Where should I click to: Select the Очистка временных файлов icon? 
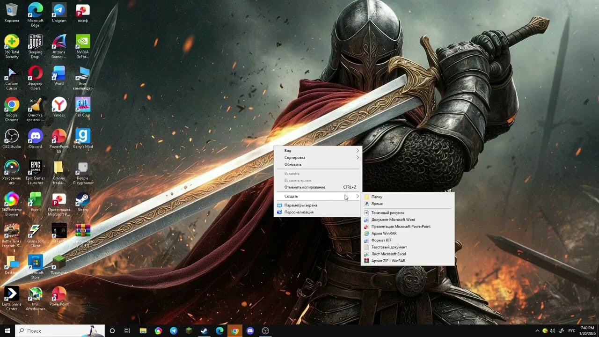[35, 110]
